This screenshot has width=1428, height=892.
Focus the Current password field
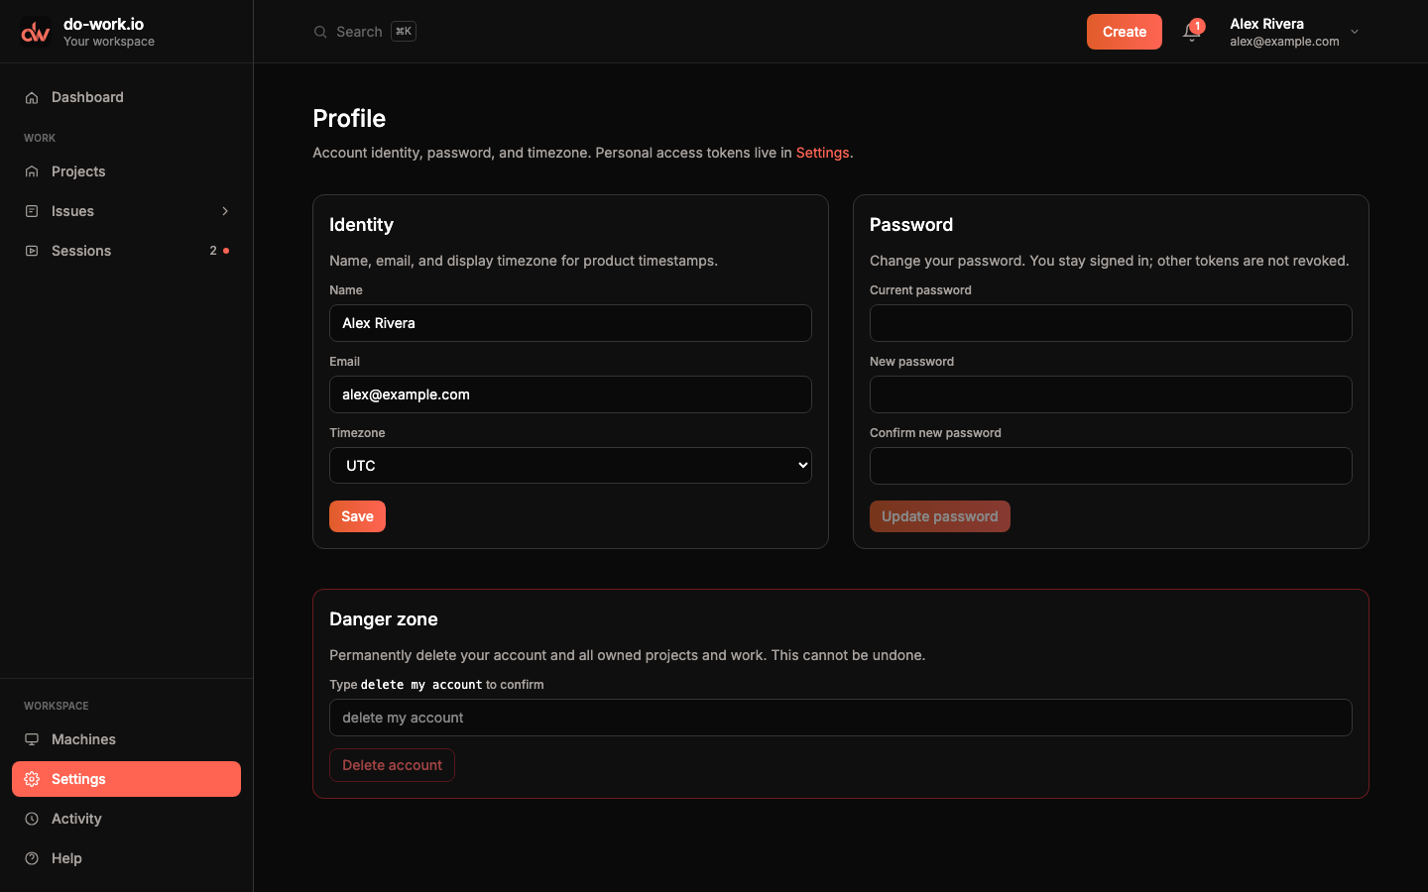coord(1111,323)
